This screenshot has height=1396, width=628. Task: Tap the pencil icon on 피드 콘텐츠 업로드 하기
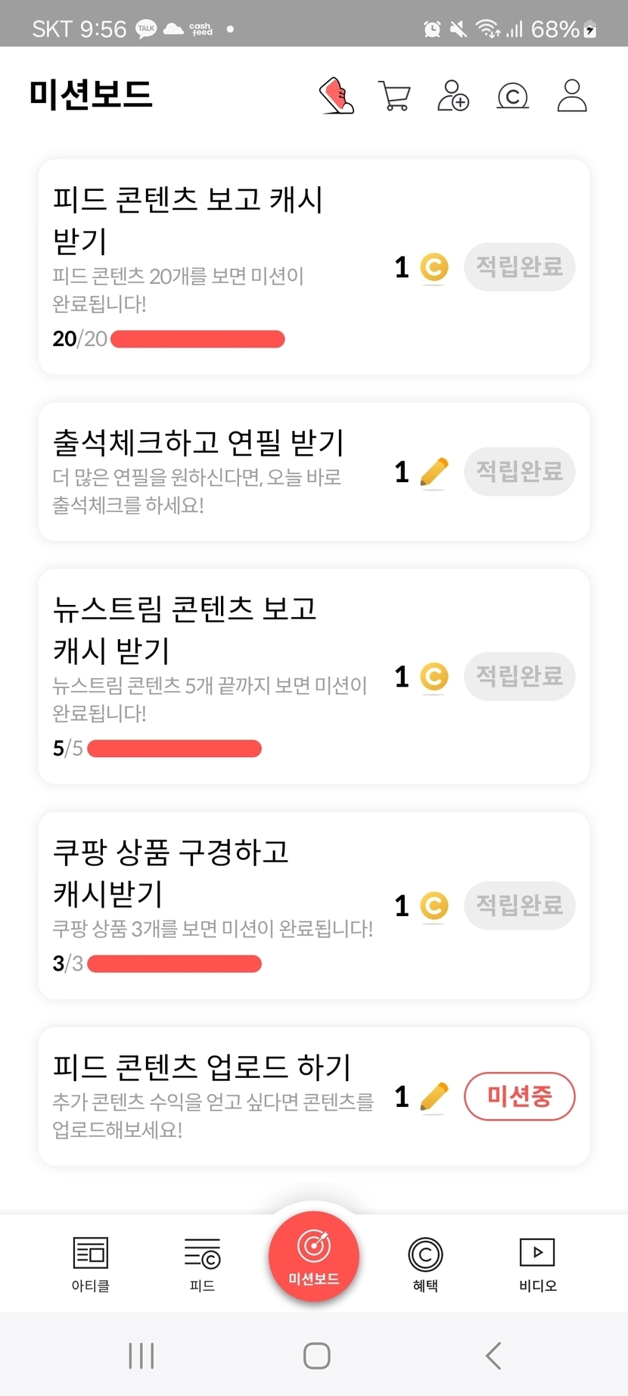click(434, 1096)
